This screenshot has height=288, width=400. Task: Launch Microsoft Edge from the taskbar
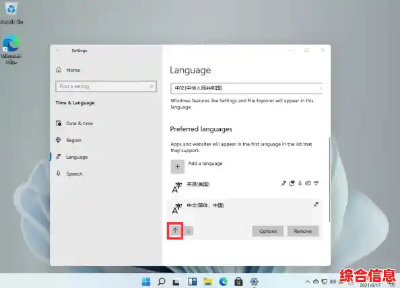pyautogui.click(x=224, y=282)
